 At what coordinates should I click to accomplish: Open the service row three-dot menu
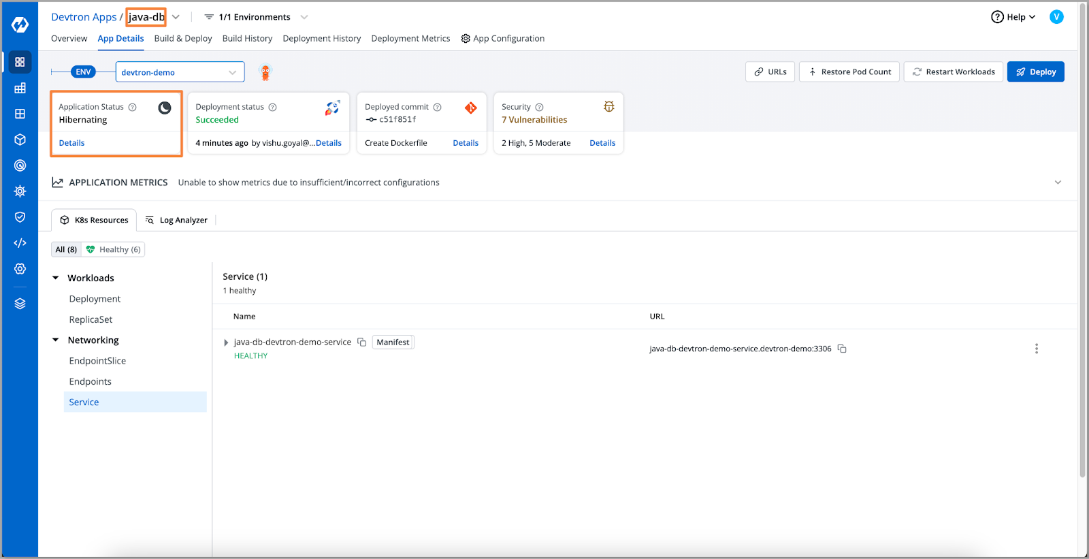click(1037, 349)
